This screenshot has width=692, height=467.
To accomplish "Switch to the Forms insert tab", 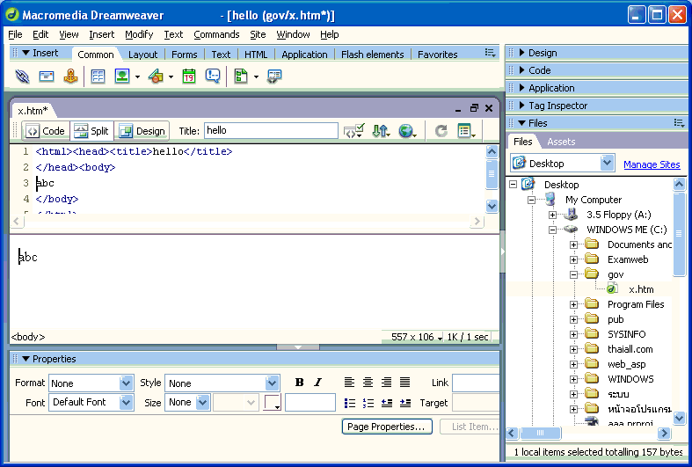I will (x=185, y=55).
